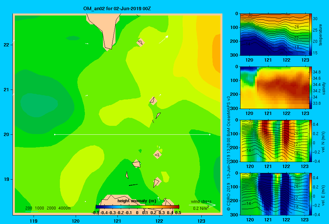The height and width of the screenshot is (224, 329).
Task: Click the '15' temperature scale value
Action: coord(315,53)
